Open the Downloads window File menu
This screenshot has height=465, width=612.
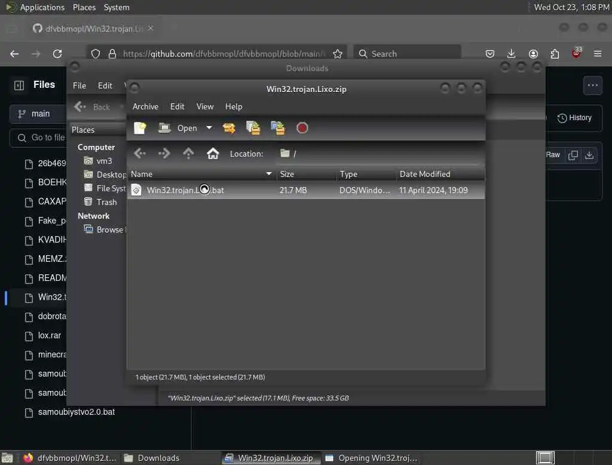(79, 85)
